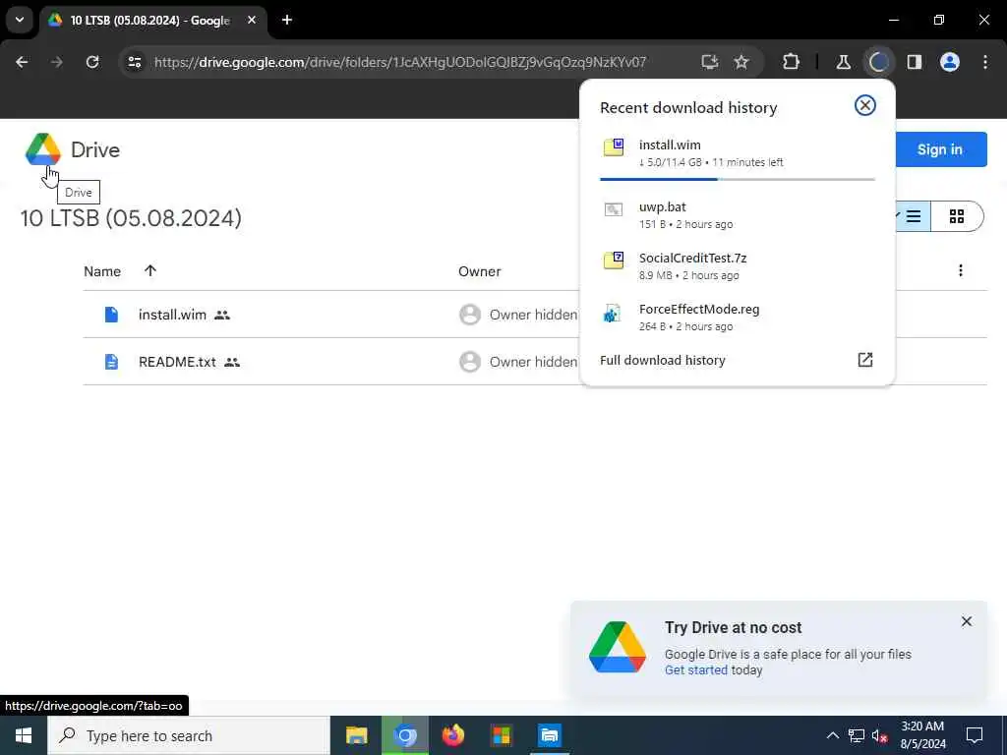Open Microsoft Store from the taskbar
Viewport: 1007px width, 755px height.
(501, 735)
